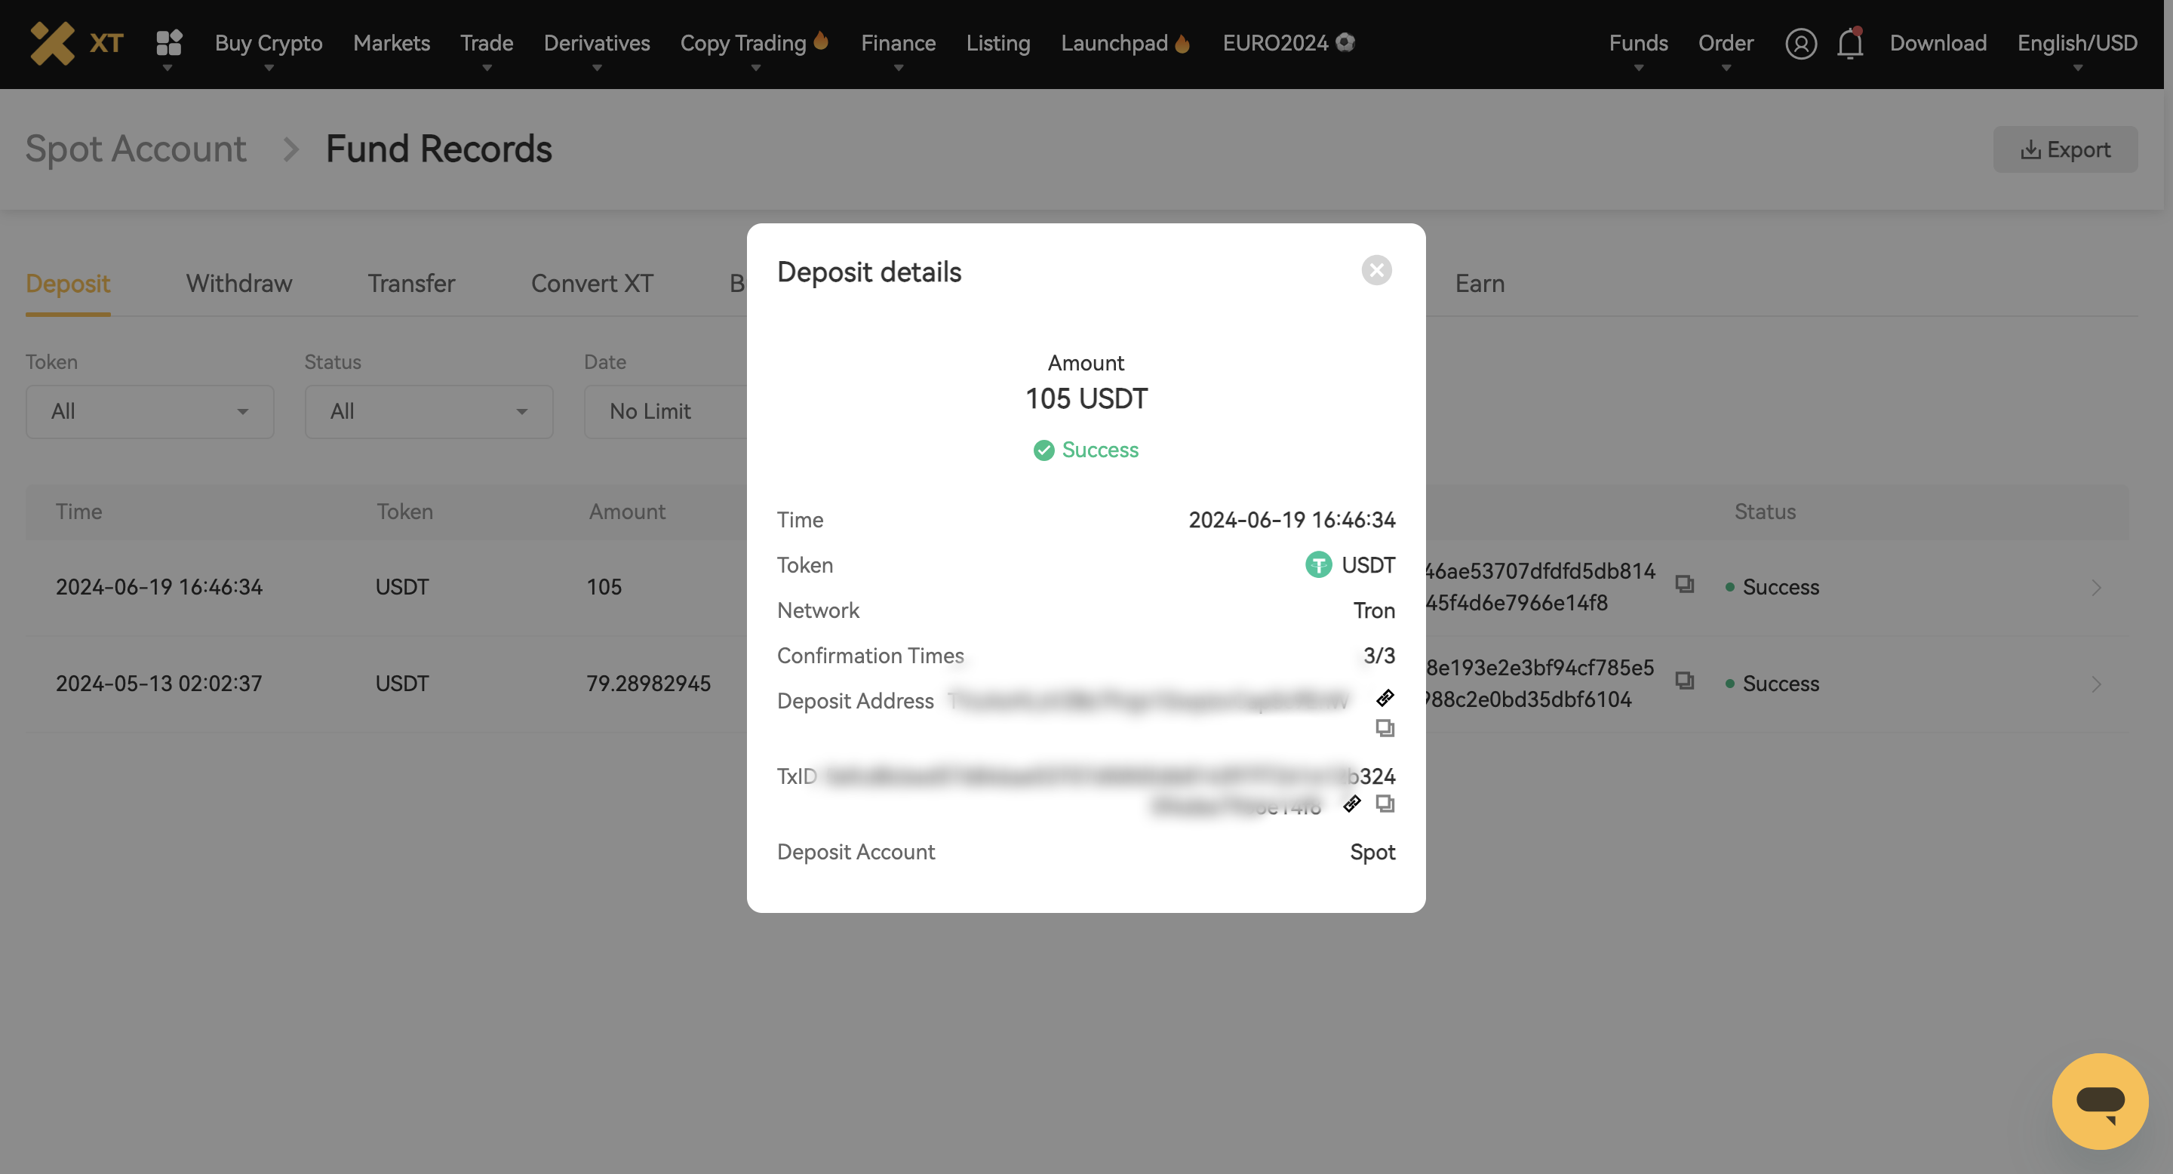Expand the 79.28982945 USDT row chevron

click(2095, 683)
